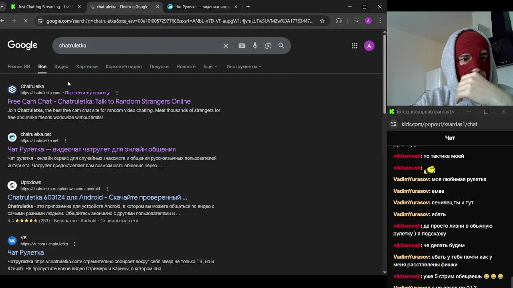Expand the Ещё search filters dropdown
This screenshot has width=513, height=288.
coord(210,66)
